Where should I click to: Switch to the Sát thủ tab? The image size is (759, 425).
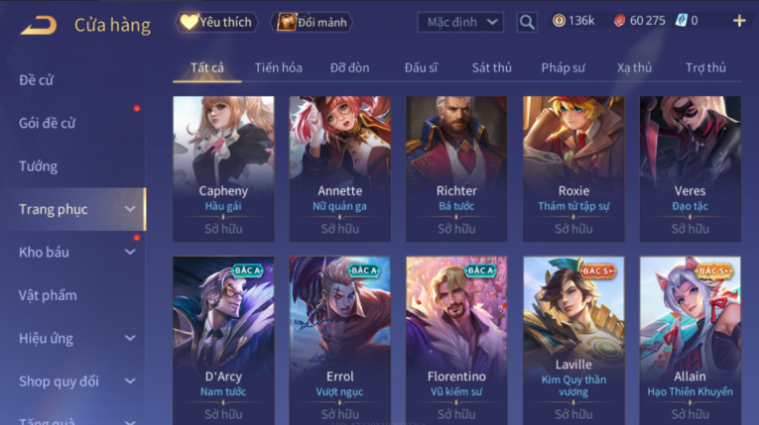click(491, 67)
